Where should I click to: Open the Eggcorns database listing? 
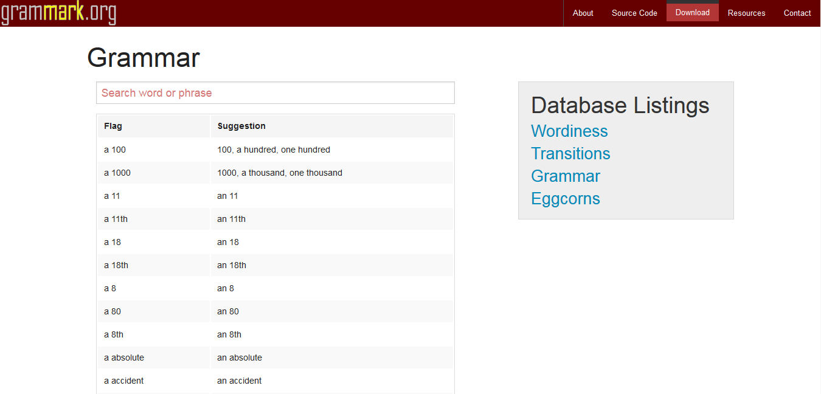click(566, 199)
